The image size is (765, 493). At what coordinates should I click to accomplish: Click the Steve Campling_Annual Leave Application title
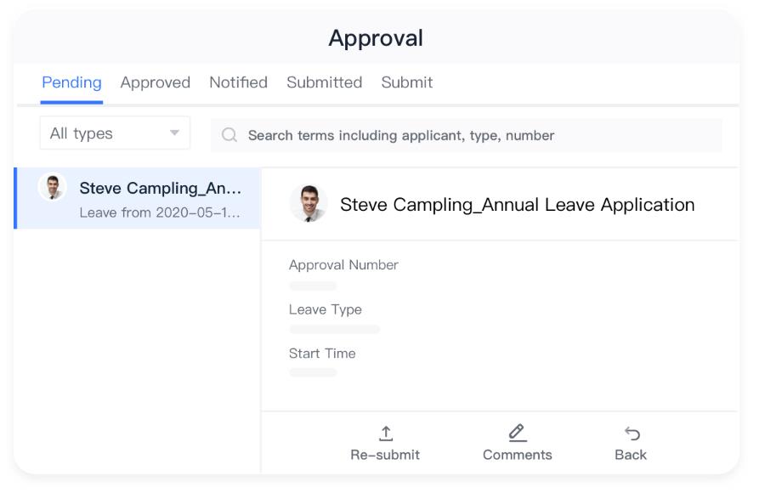click(517, 205)
